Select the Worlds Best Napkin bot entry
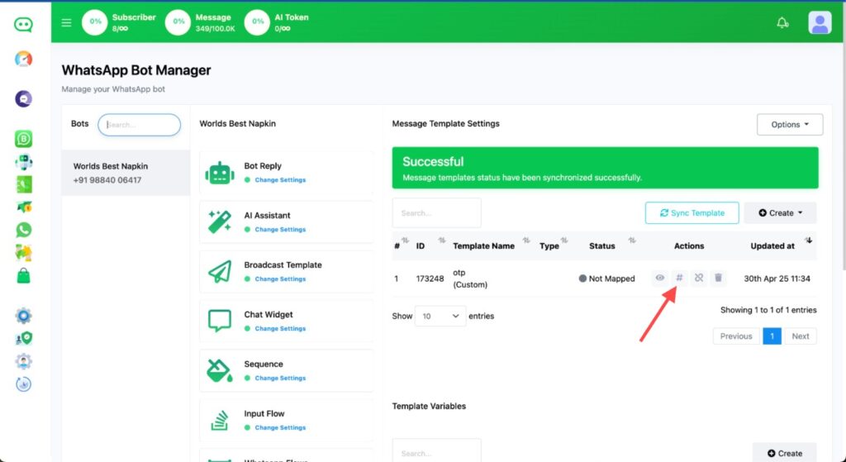 point(126,173)
